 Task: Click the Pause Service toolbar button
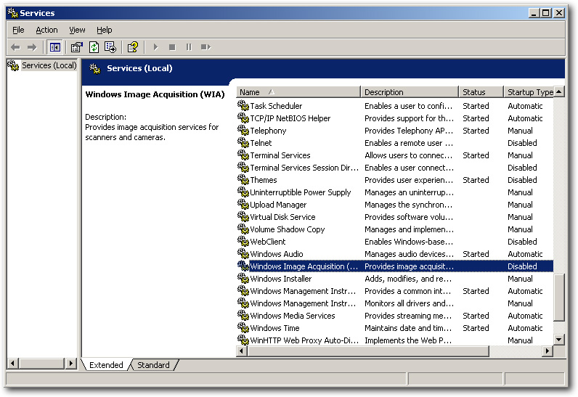(189, 47)
